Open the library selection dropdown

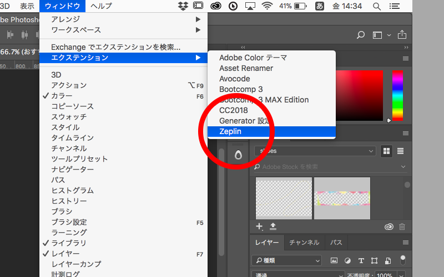[x=315, y=151]
